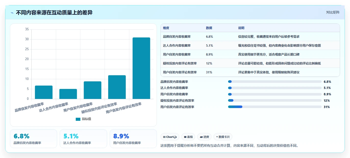Click the 品牌自发内容收藏率 progress list label
Viewport: 350px width, 158px height.
(x=174, y=82)
